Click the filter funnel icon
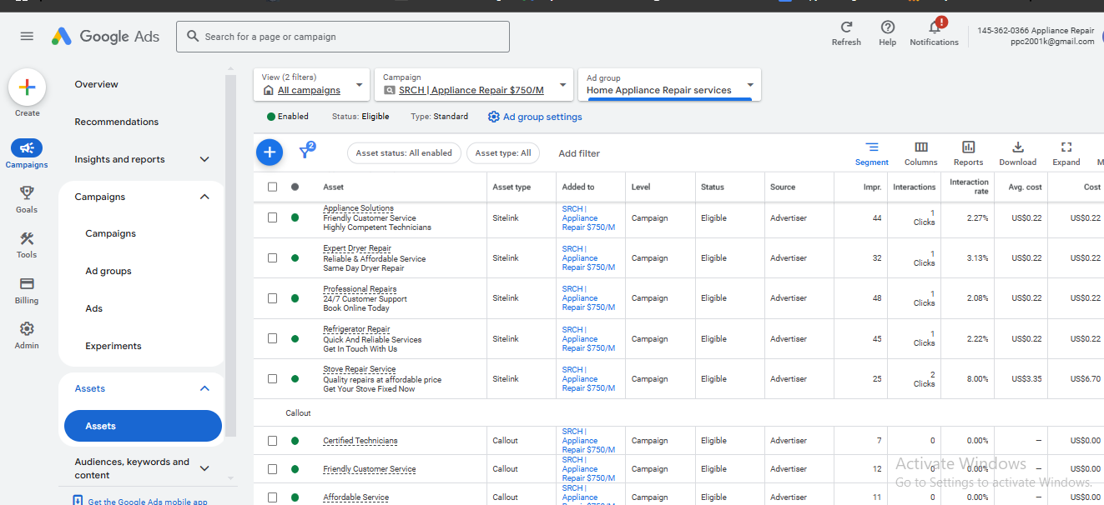This screenshot has width=1104, height=505. pos(305,152)
